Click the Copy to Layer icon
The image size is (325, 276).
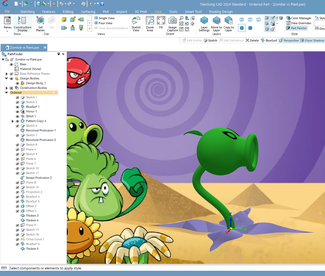(228, 21)
